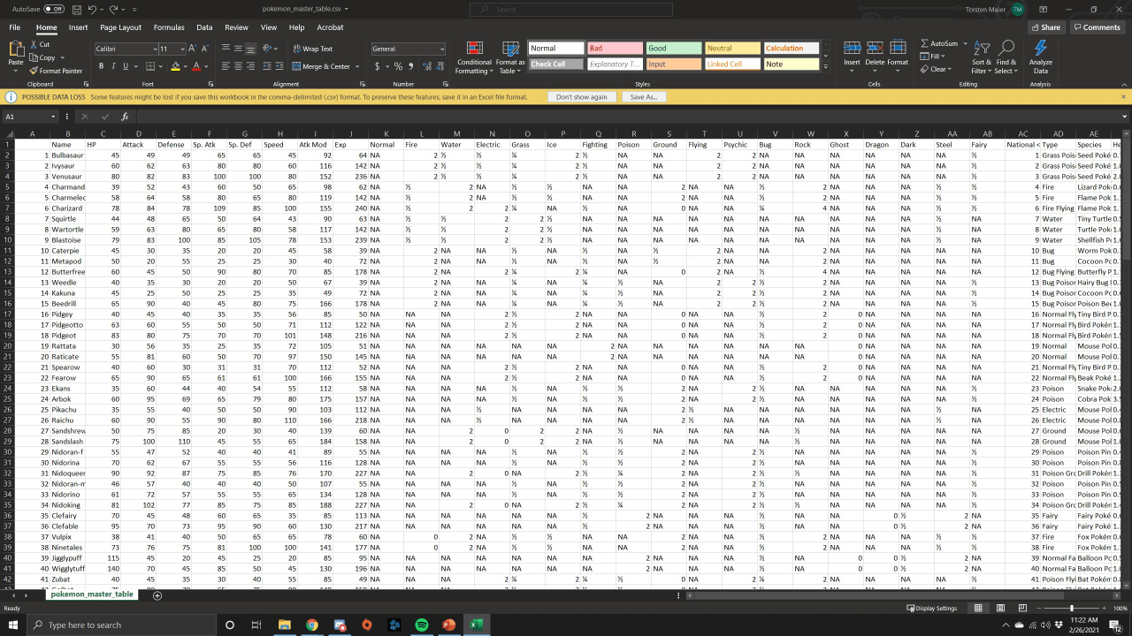The image size is (1132, 636).
Task: Toggle italic formatting
Action: pyautogui.click(x=113, y=66)
